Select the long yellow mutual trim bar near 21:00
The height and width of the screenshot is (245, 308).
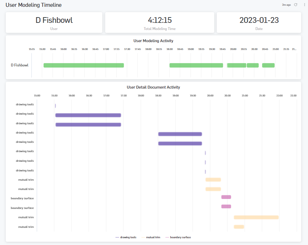256,217
